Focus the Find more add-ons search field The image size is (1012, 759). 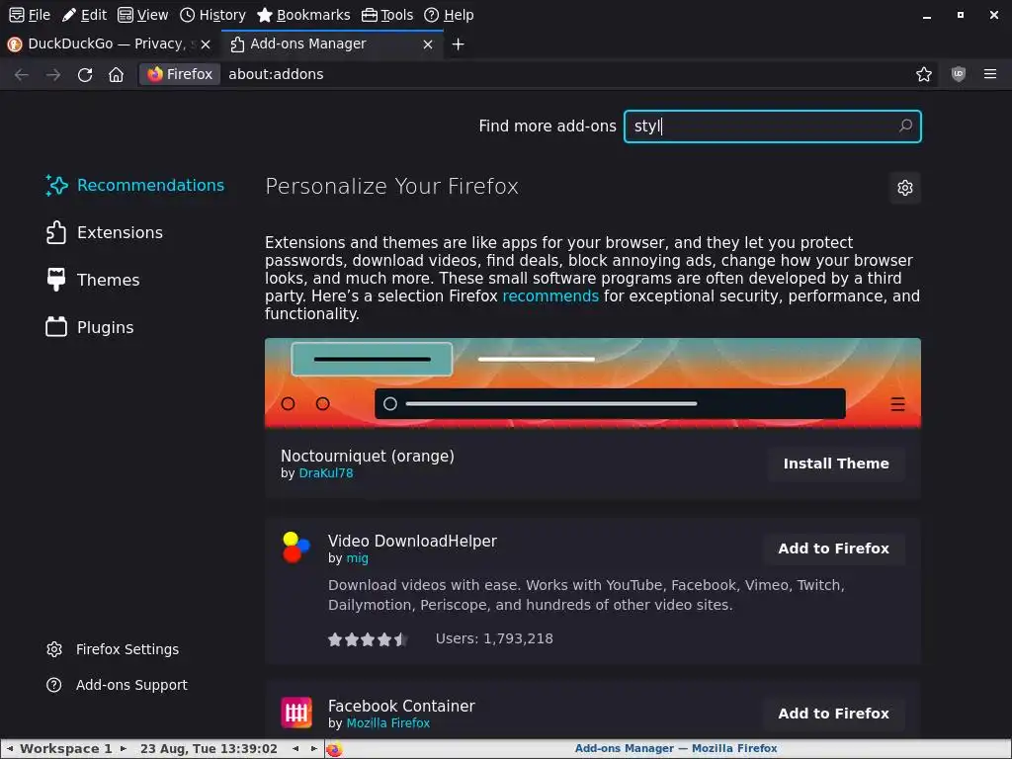click(772, 126)
